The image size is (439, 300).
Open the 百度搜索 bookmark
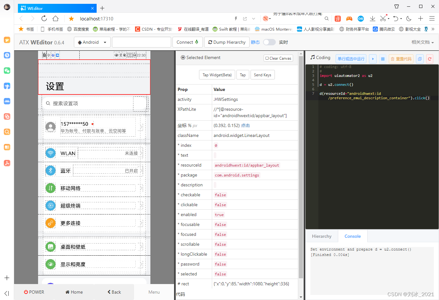pos(78,29)
